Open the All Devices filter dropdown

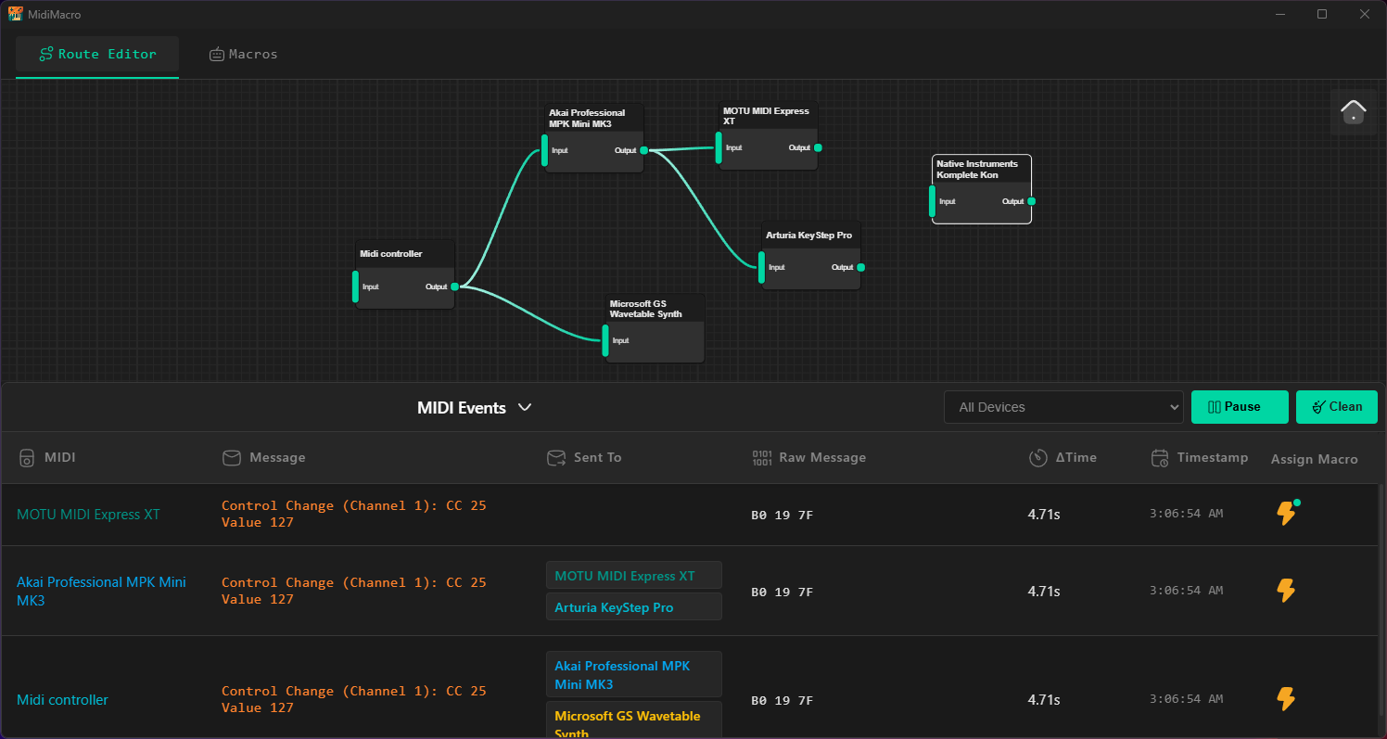coord(1063,407)
